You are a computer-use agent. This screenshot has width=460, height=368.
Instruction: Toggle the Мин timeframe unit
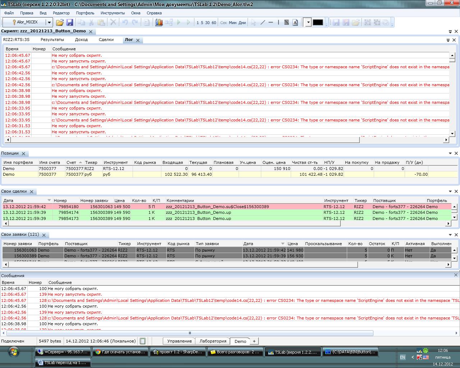click(x=233, y=23)
